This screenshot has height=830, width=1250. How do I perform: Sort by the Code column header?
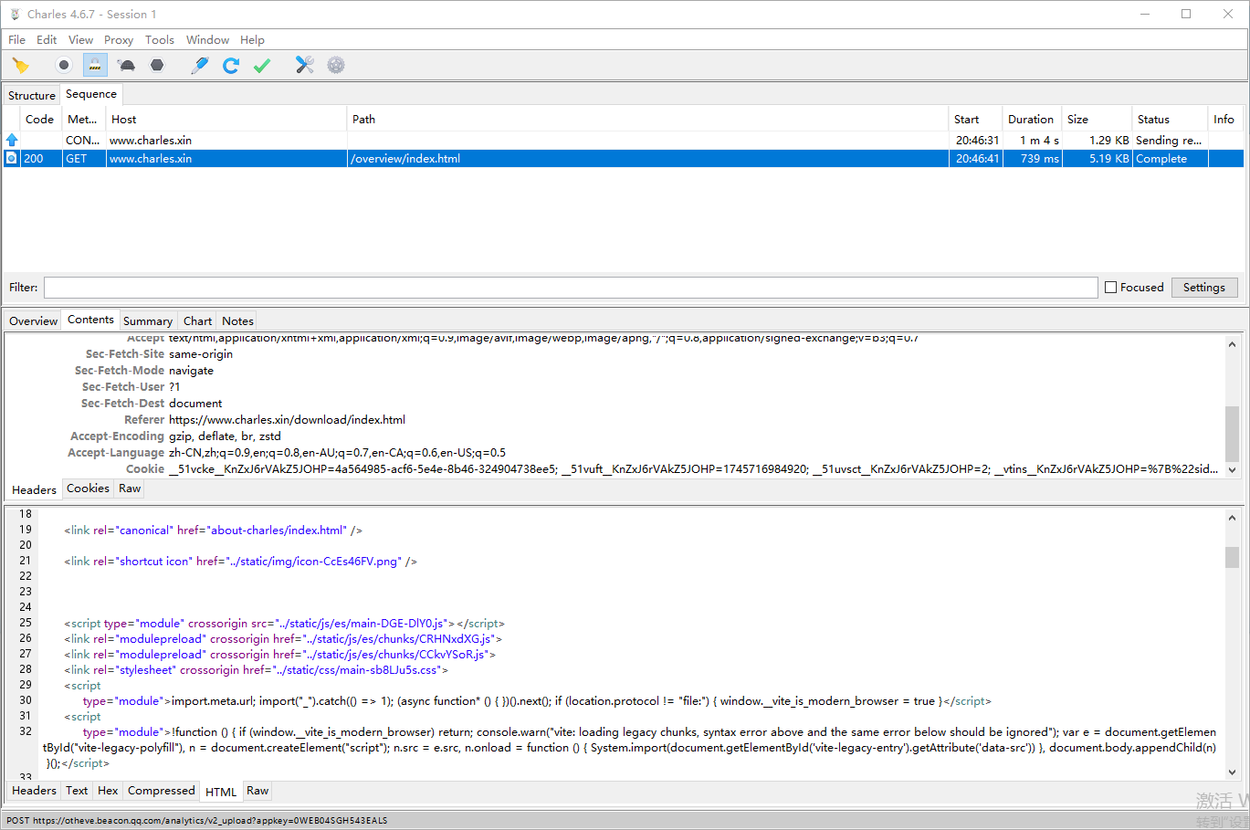pyautogui.click(x=39, y=119)
